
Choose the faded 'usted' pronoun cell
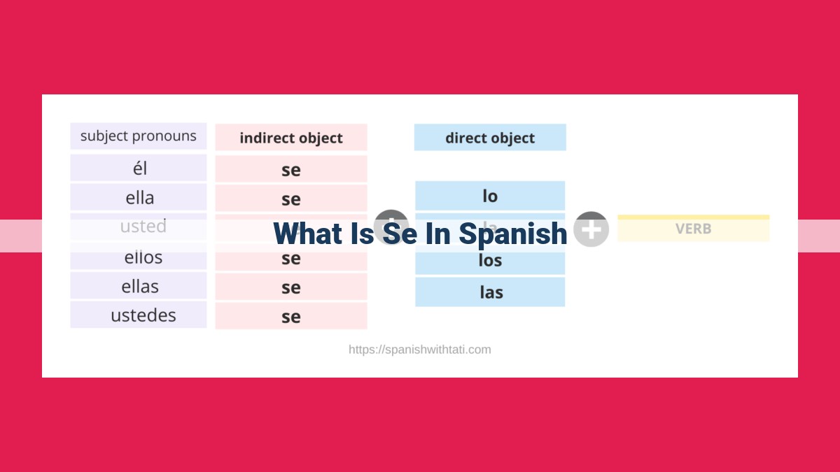[x=139, y=227]
